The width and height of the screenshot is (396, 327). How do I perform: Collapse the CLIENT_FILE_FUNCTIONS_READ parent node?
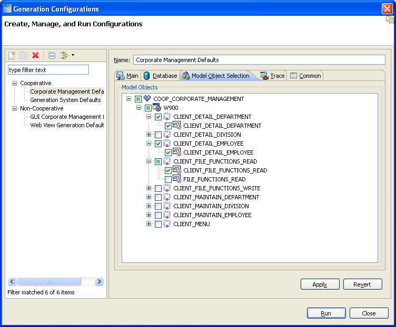pos(148,161)
